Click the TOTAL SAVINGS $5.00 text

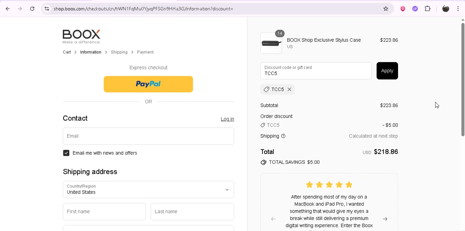(294, 162)
